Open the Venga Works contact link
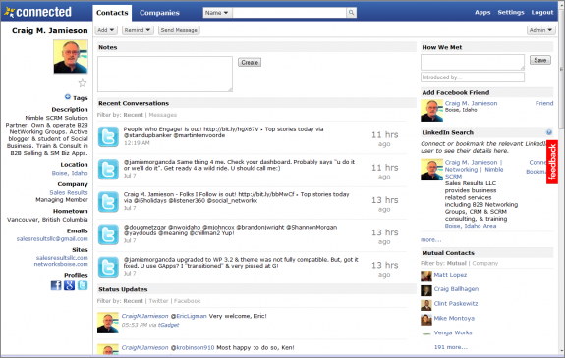Image resolution: width=565 pixels, height=358 pixels. click(x=453, y=332)
